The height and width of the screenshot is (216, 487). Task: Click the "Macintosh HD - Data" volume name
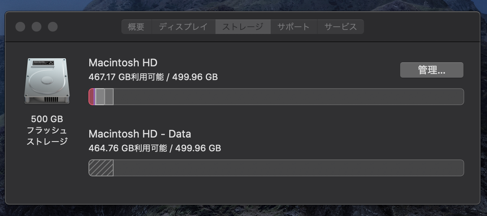point(140,134)
